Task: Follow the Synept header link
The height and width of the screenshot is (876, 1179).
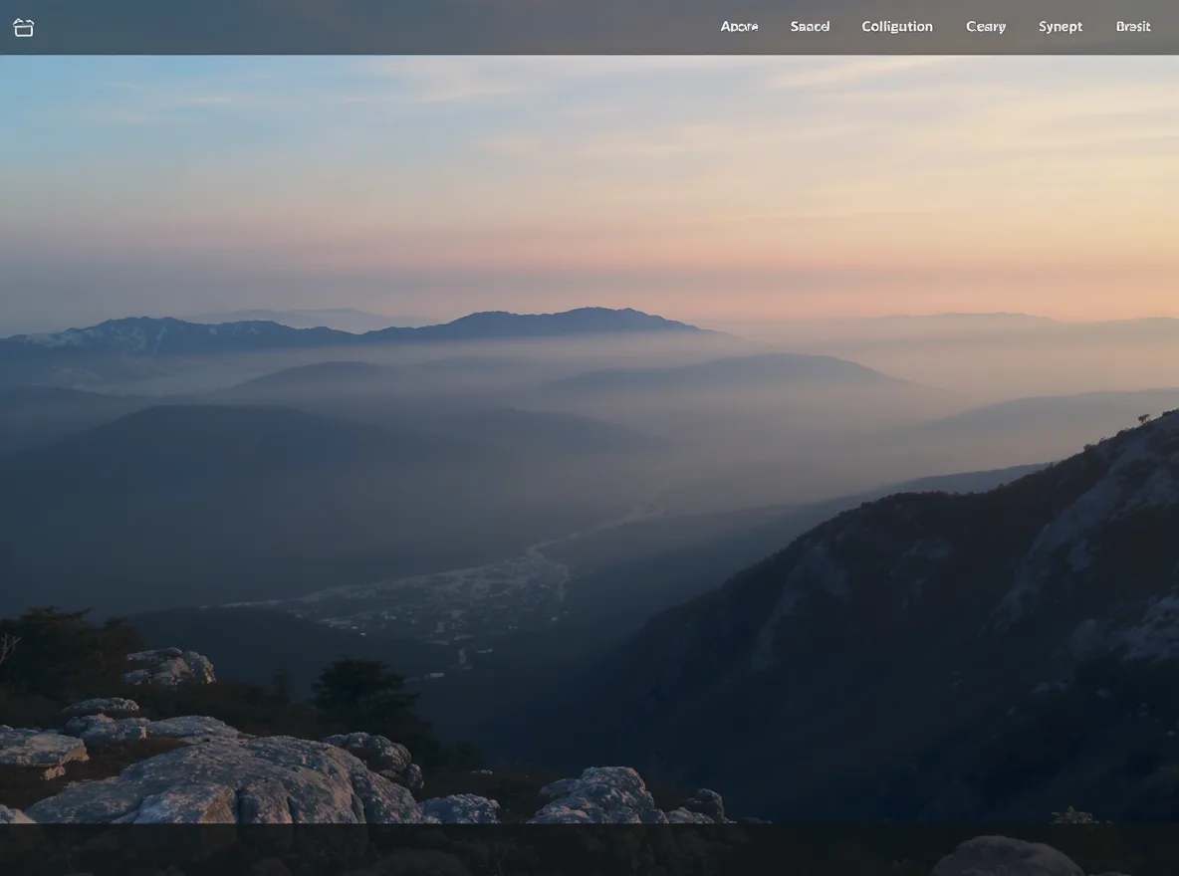Action: [1061, 26]
